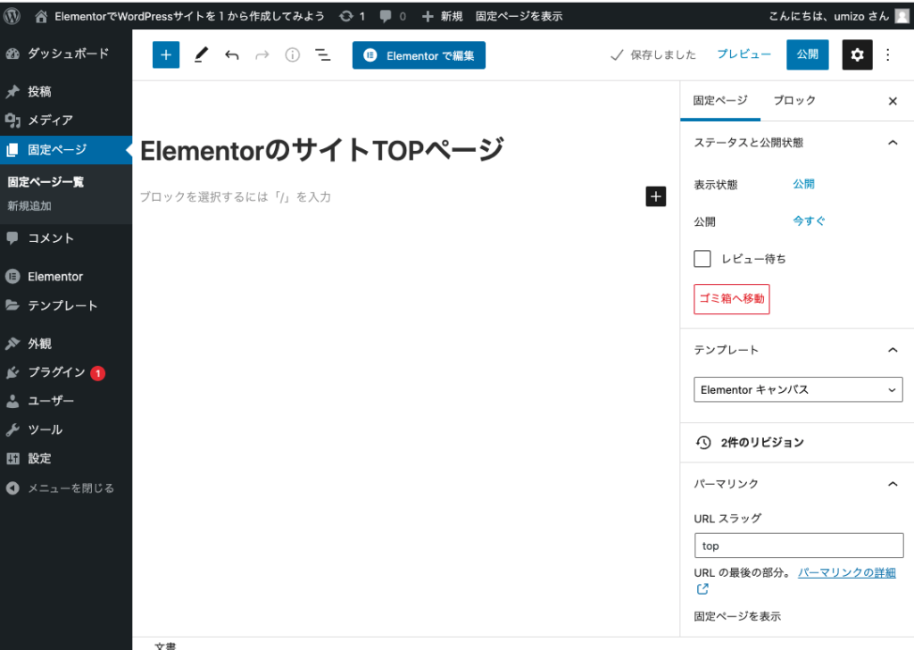Click the URL スラッグ input field

[798, 546]
